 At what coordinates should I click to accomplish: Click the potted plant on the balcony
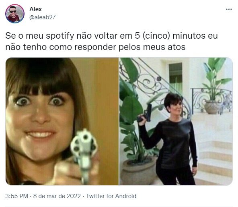[215, 87]
